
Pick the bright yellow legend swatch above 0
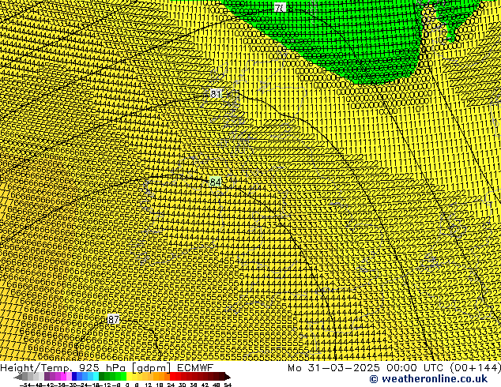(x=129, y=376)
